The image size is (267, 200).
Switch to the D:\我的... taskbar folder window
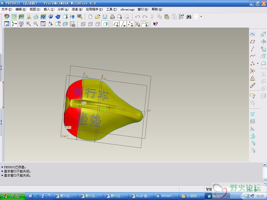tap(192, 196)
